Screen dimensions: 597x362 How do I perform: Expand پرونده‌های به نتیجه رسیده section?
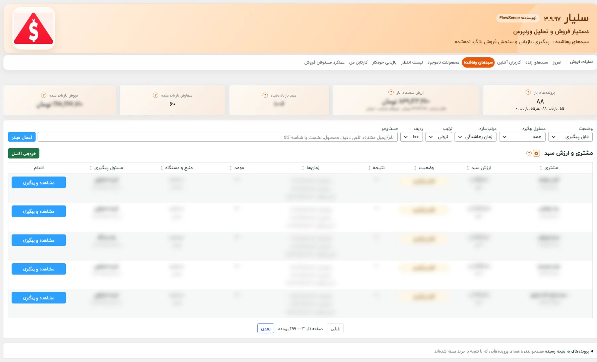pyautogui.click(x=569, y=351)
